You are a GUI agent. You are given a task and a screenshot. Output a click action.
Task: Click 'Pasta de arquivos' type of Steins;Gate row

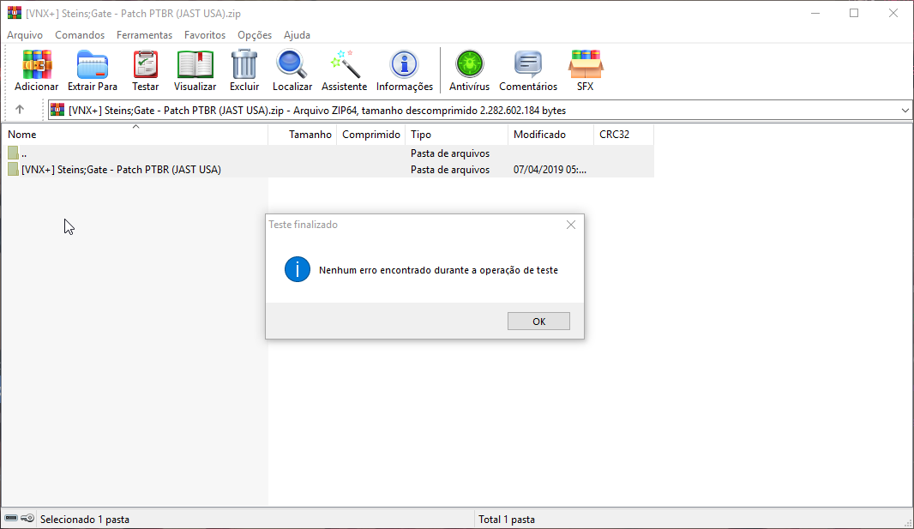point(450,170)
